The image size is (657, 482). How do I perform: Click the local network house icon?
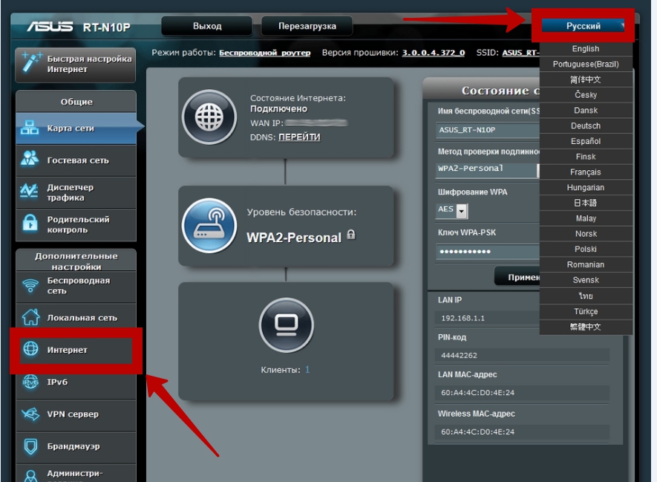[x=30, y=317]
